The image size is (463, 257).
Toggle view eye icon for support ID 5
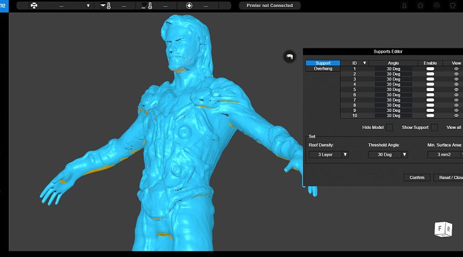[x=456, y=90]
